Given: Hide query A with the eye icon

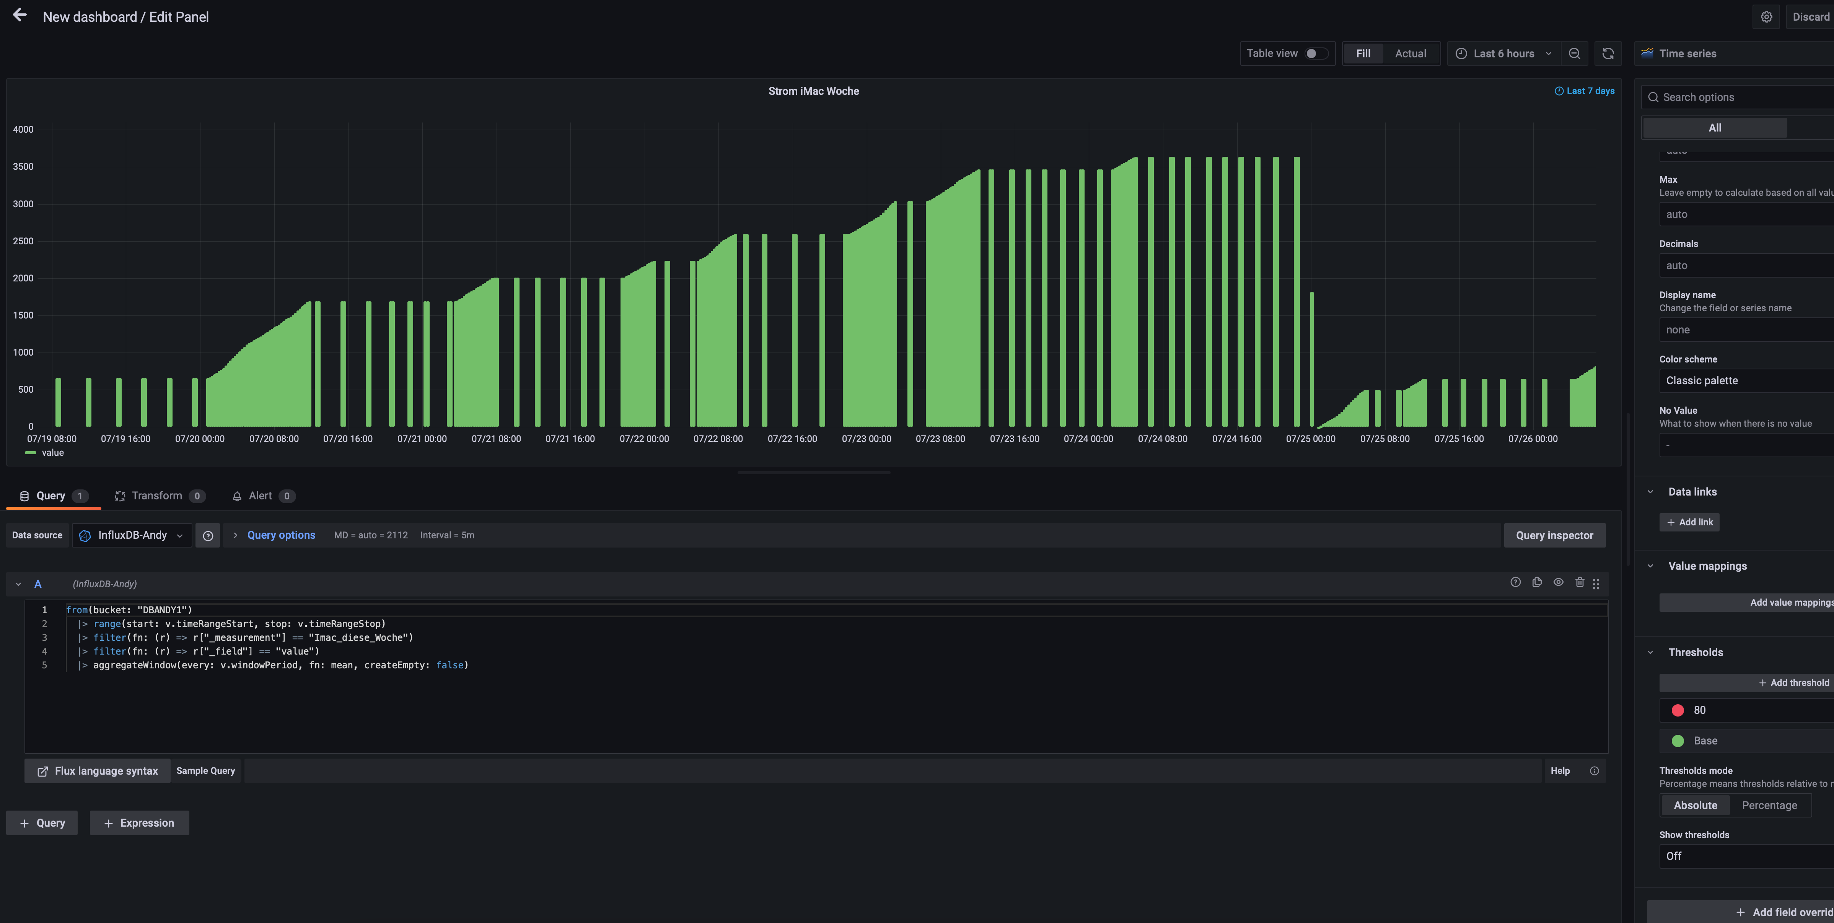Looking at the screenshot, I should tap(1558, 582).
